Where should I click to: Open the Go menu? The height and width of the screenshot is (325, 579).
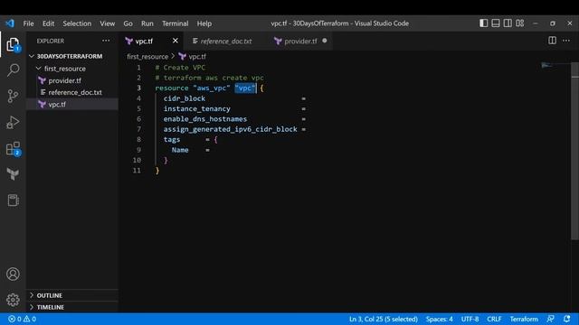pos(128,23)
